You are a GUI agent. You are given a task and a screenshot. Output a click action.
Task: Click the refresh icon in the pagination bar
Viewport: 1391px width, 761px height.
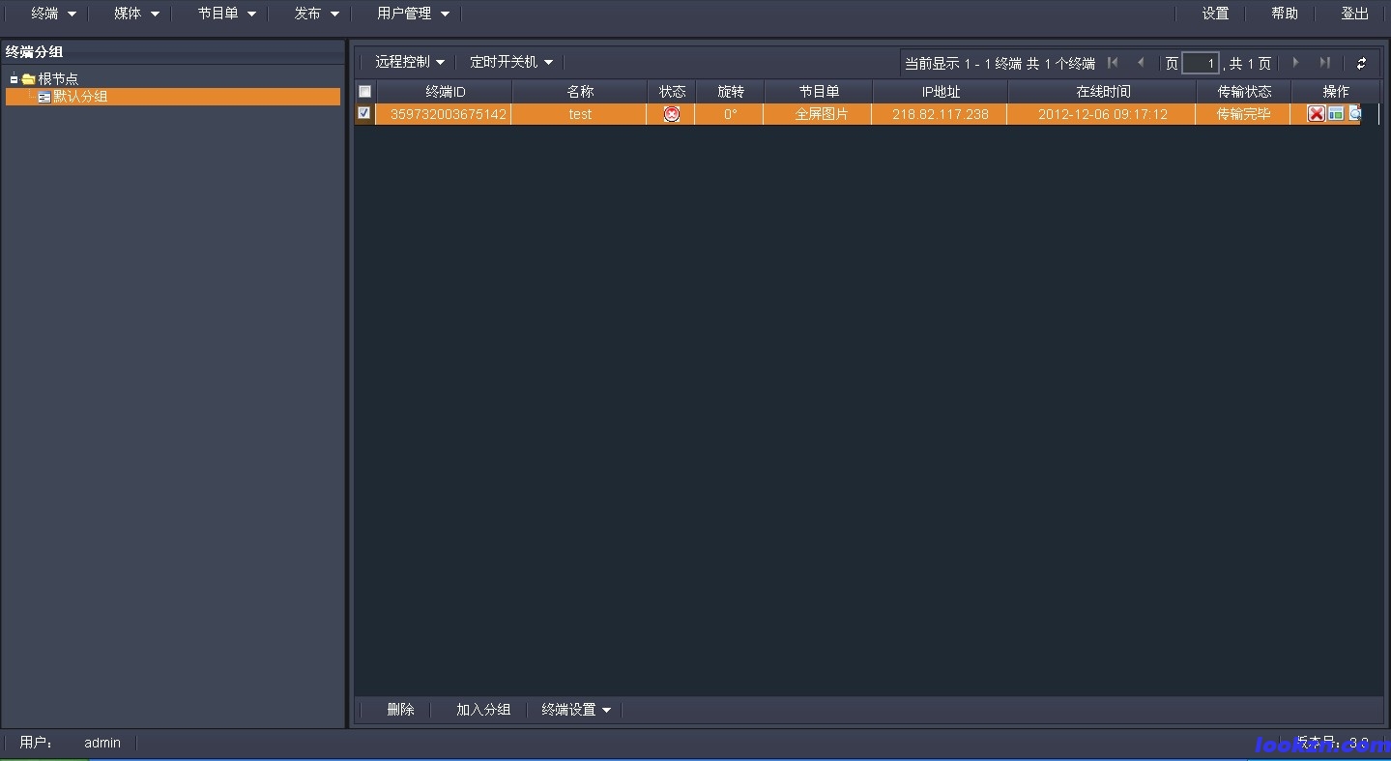tap(1361, 64)
